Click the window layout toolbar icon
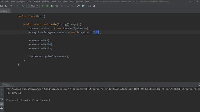Viewport: 200px width, 112px height. [89, 6]
